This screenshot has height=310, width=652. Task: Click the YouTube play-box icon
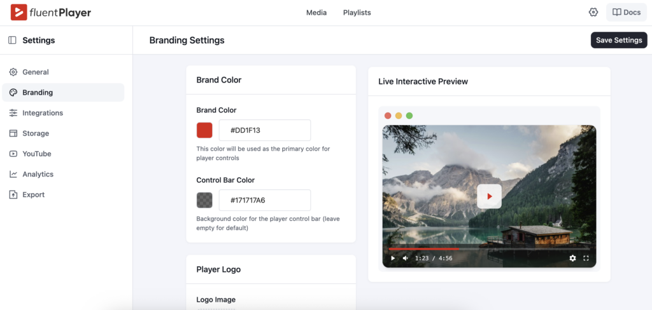pos(13,154)
